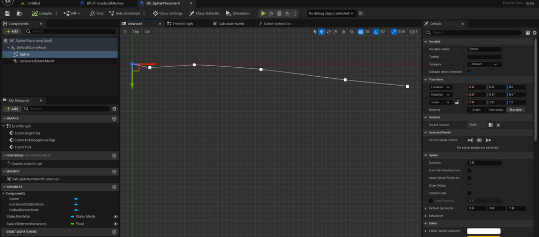Toggle rotation angle snapping icon
Viewport: 539px width, 237px height.
point(376,32)
